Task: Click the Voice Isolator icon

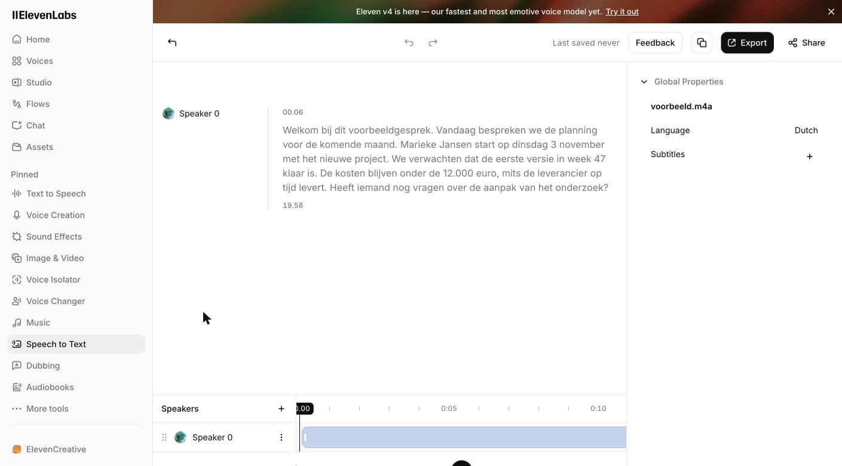Action: 17,280
